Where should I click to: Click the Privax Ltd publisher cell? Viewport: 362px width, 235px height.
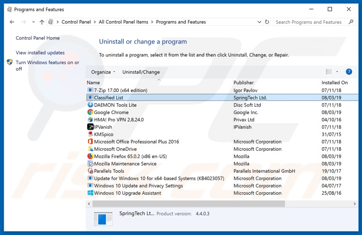pos(244,120)
